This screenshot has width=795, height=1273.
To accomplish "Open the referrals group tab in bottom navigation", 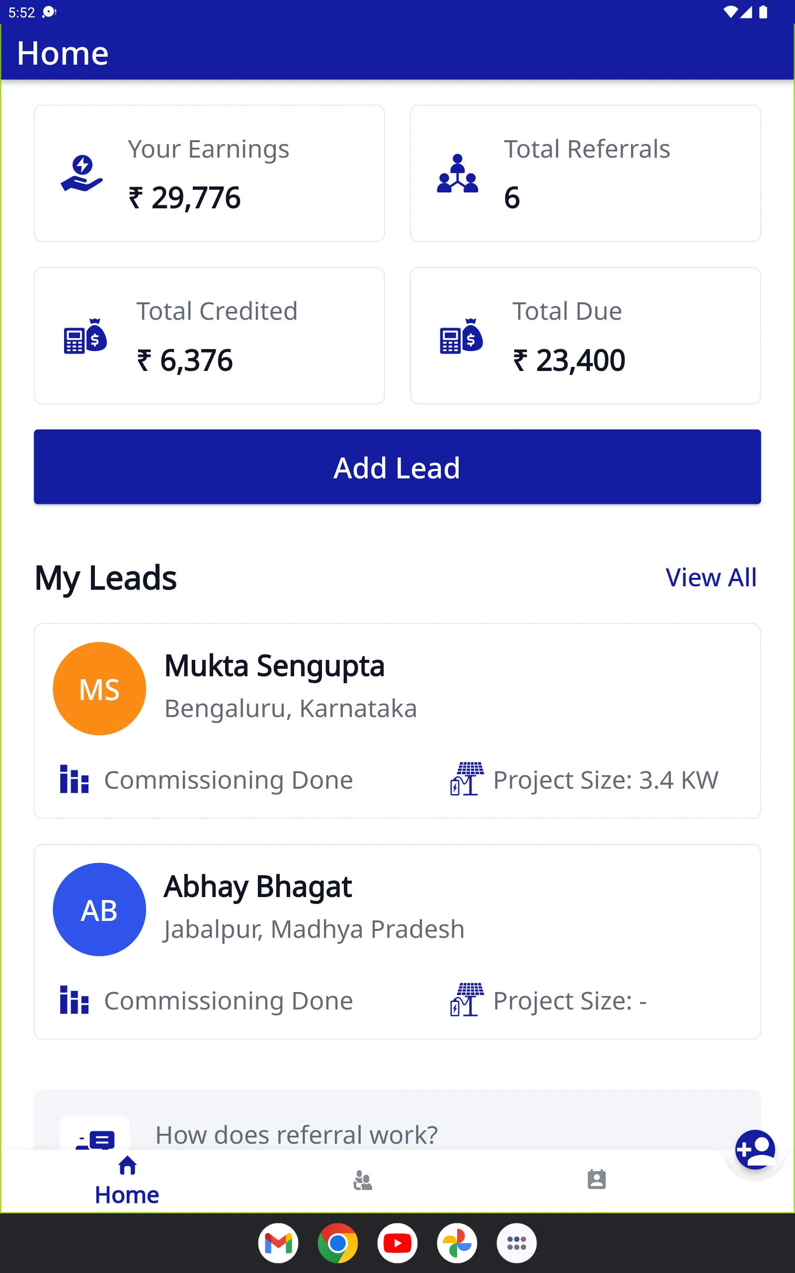I will tap(362, 1181).
